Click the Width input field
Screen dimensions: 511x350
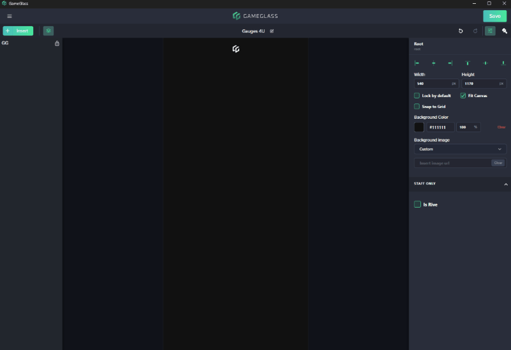point(436,84)
